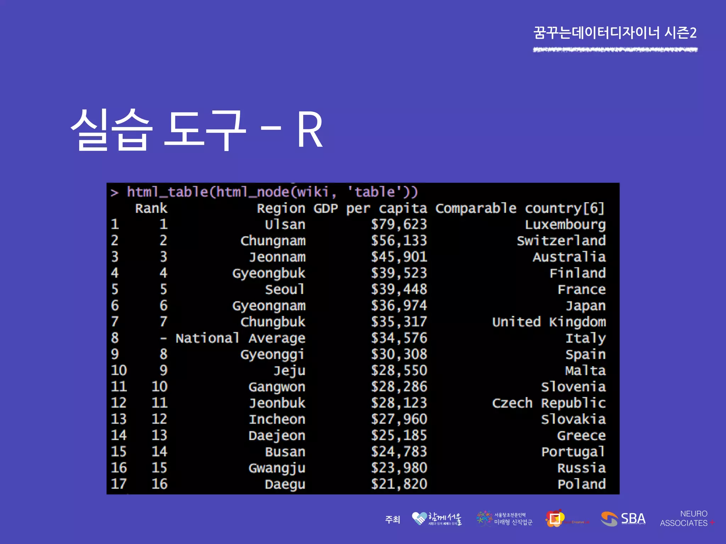Image resolution: width=726 pixels, height=544 pixels.
Task: Click the $39,448 value
Action: point(399,289)
